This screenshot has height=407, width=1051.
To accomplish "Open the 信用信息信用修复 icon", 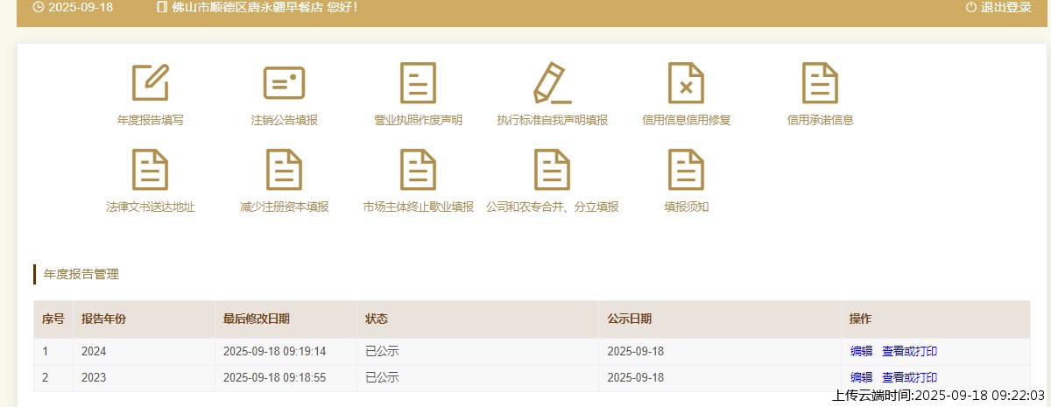I will (686, 83).
